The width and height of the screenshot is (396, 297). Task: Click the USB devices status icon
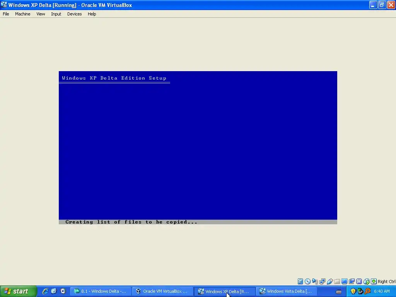tap(329, 282)
